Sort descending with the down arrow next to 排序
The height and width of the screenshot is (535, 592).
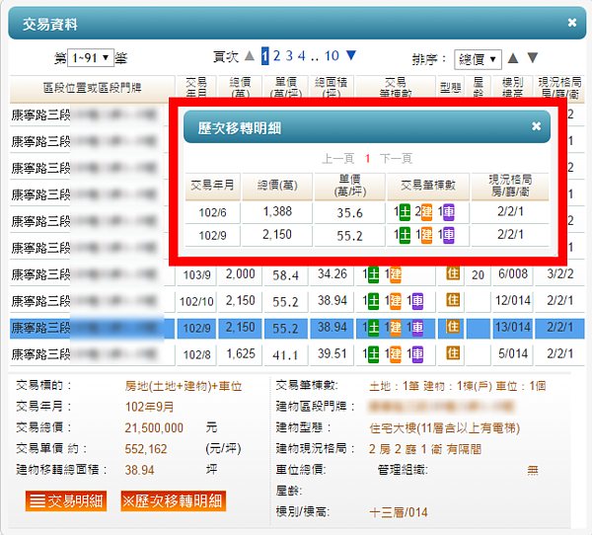tap(533, 58)
